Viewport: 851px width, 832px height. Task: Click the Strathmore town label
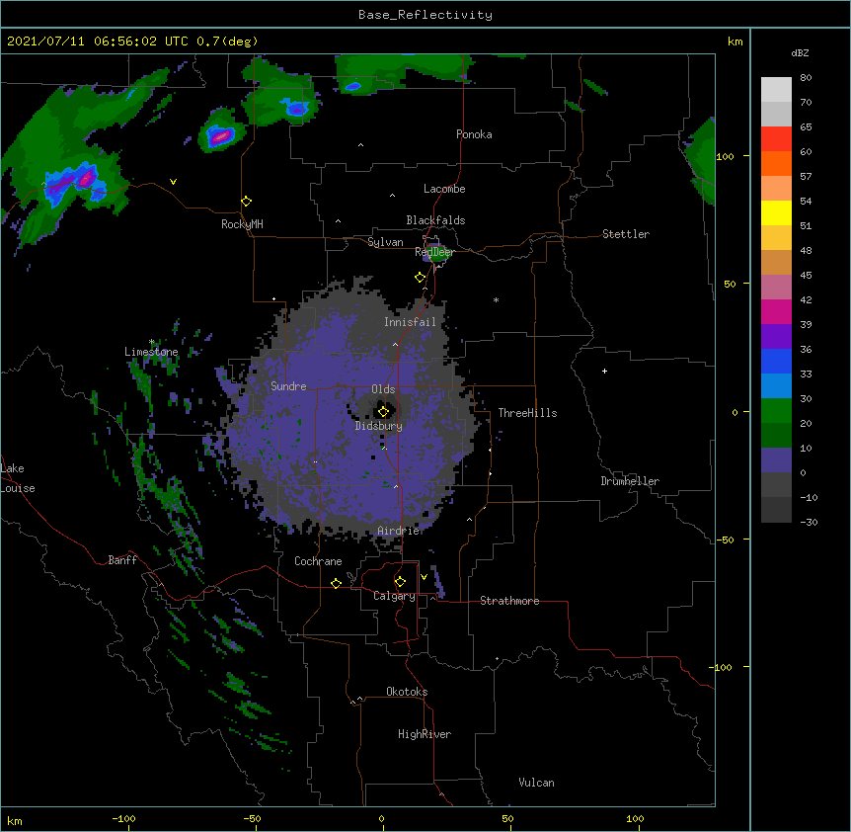tap(509, 601)
